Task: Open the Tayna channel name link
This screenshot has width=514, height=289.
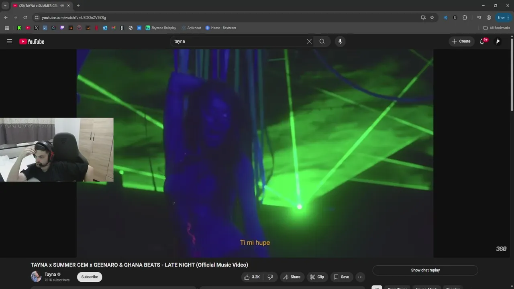Action: (50, 275)
